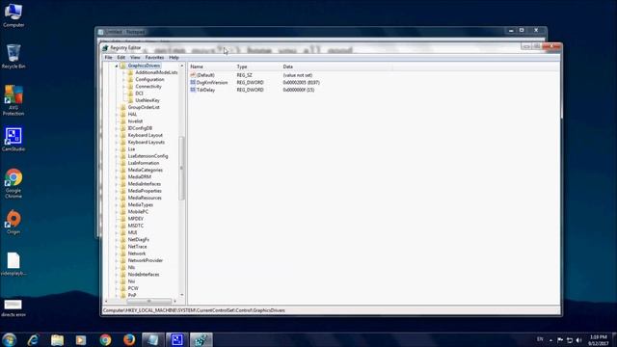This screenshot has height=347, width=617.
Task: Open the Favorites menu in Registry Editor
Action: (154, 58)
